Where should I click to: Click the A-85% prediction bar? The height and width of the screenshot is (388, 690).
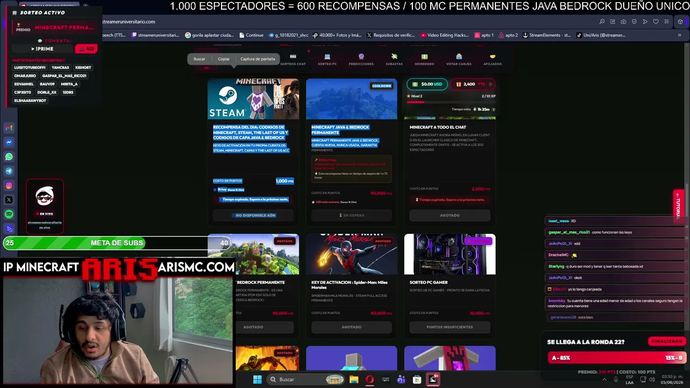(616, 358)
